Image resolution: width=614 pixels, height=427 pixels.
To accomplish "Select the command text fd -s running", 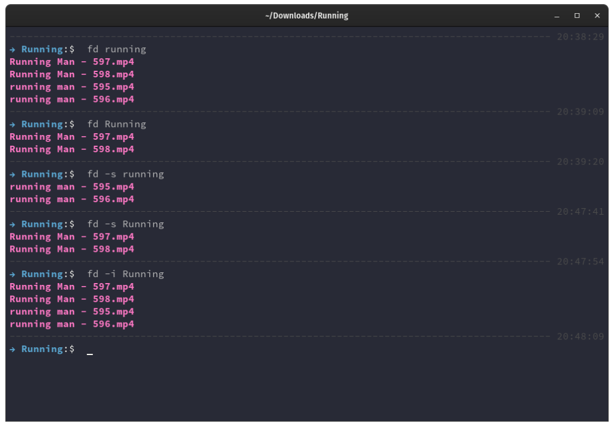I will click(127, 174).
